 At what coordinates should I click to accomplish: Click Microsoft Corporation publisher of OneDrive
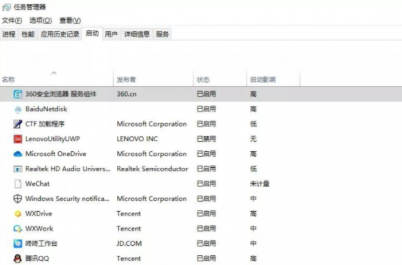coord(152,154)
